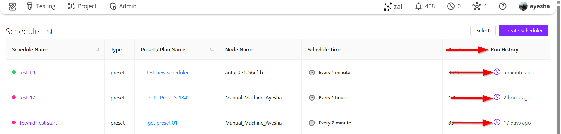Open the test 1.1 schedule link

27,73
